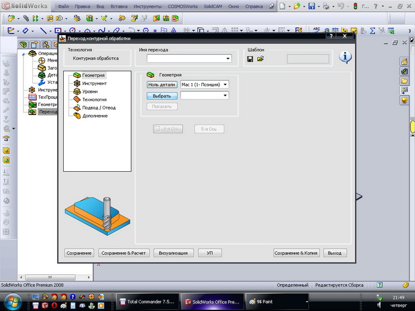Screen dimensions: 415x311
Task: Click the Выбрать geometry button
Action: click(162, 96)
